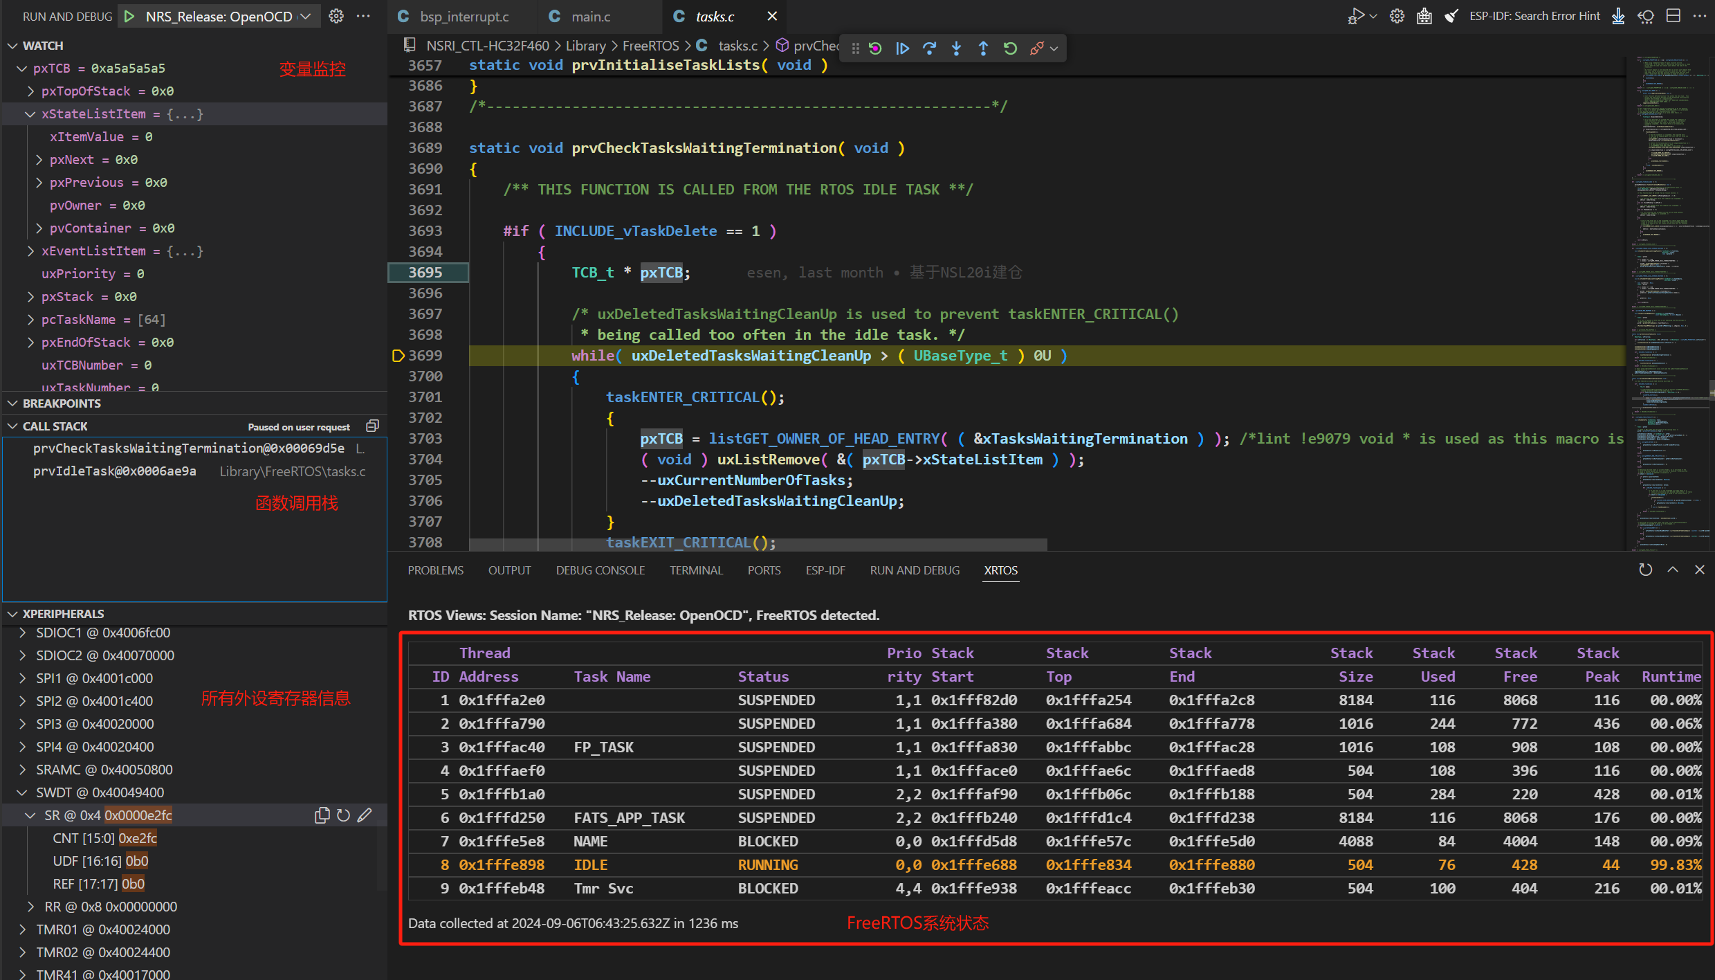This screenshot has width=1715, height=980.
Task: Collapse the XPERIPHERALS section
Action: (12, 614)
